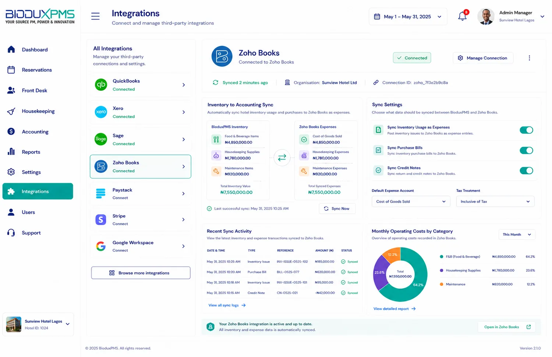Click the purple 23.6% donut chart segment
552x357 pixels.
pos(379,273)
